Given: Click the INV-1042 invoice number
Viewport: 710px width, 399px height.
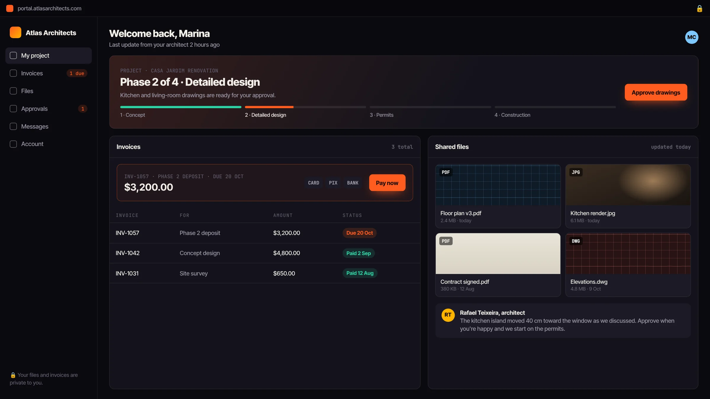Looking at the screenshot, I should 128,253.
